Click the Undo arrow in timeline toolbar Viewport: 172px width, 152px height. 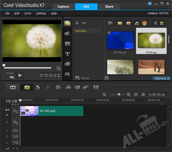(x=38, y=88)
